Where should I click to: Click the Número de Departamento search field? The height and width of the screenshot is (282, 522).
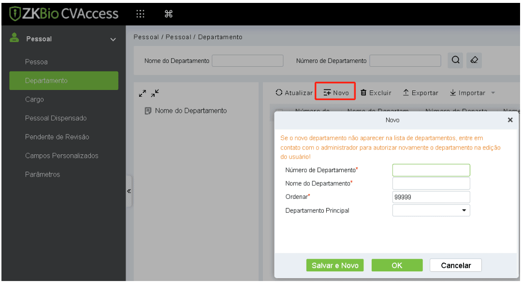point(405,60)
